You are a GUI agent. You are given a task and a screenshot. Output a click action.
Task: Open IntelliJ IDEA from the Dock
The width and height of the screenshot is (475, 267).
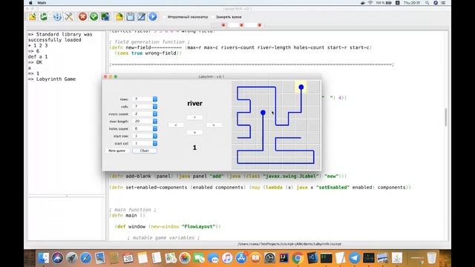click(x=284, y=258)
